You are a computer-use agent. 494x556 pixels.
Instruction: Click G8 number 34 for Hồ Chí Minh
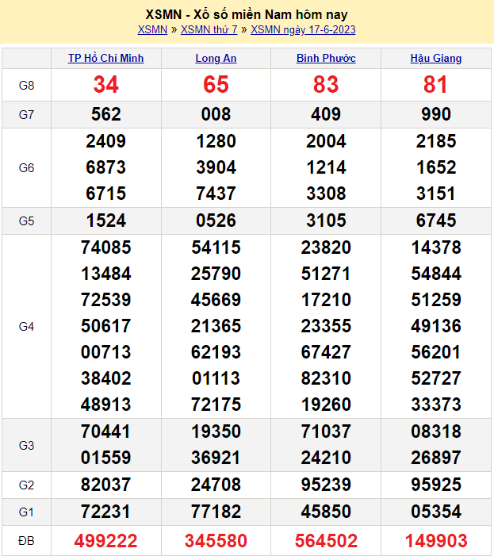[105, 85]
